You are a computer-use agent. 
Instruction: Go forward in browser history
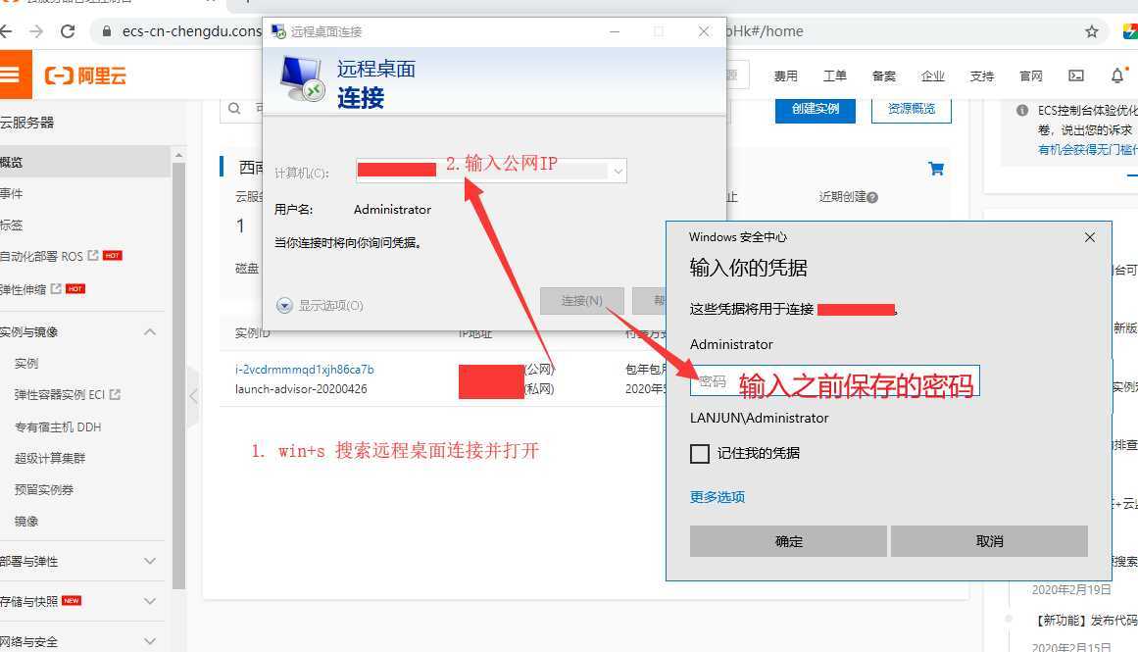coord(36,31)
